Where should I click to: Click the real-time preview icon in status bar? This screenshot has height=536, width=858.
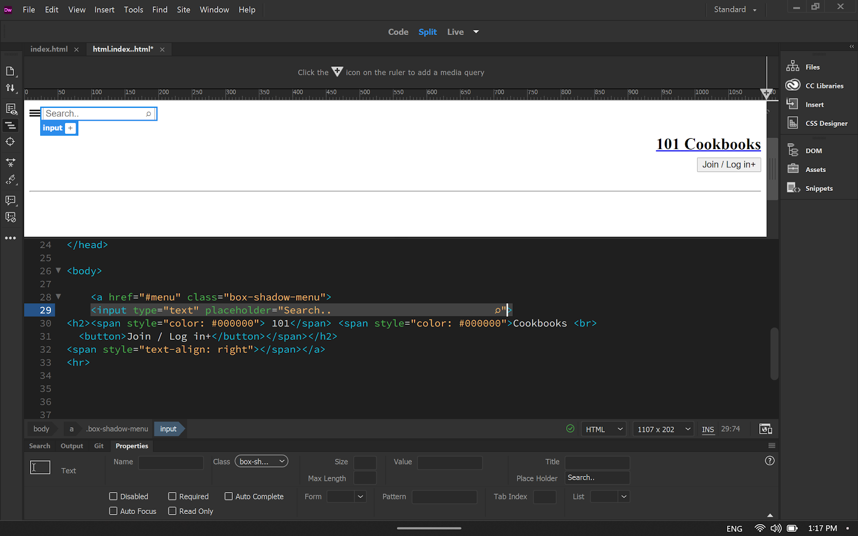coord(766,429)
